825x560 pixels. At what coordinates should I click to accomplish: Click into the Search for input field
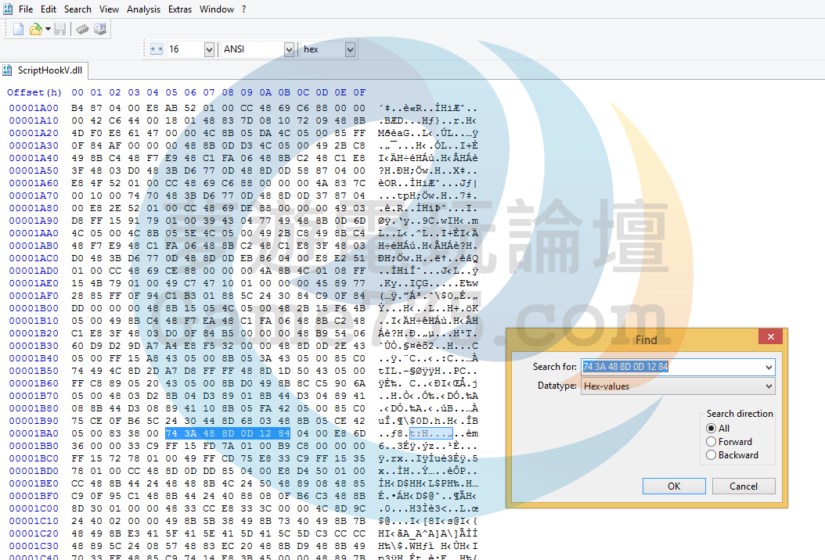[672, 367]
